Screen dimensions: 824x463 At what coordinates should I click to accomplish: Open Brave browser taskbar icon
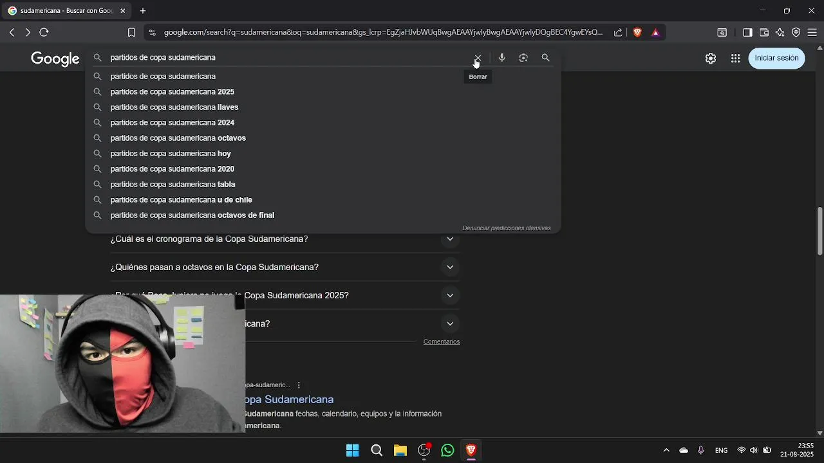(x=471, y=450)
